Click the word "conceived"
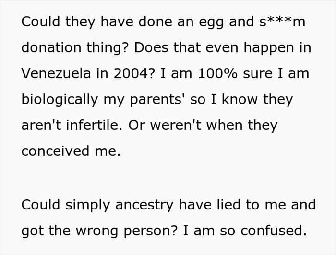The height and width of the screenshot is (255, 336). 55,151
